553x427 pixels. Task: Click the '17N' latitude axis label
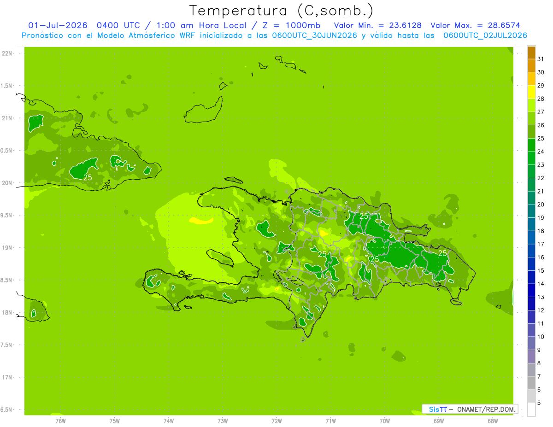point(7,377)
